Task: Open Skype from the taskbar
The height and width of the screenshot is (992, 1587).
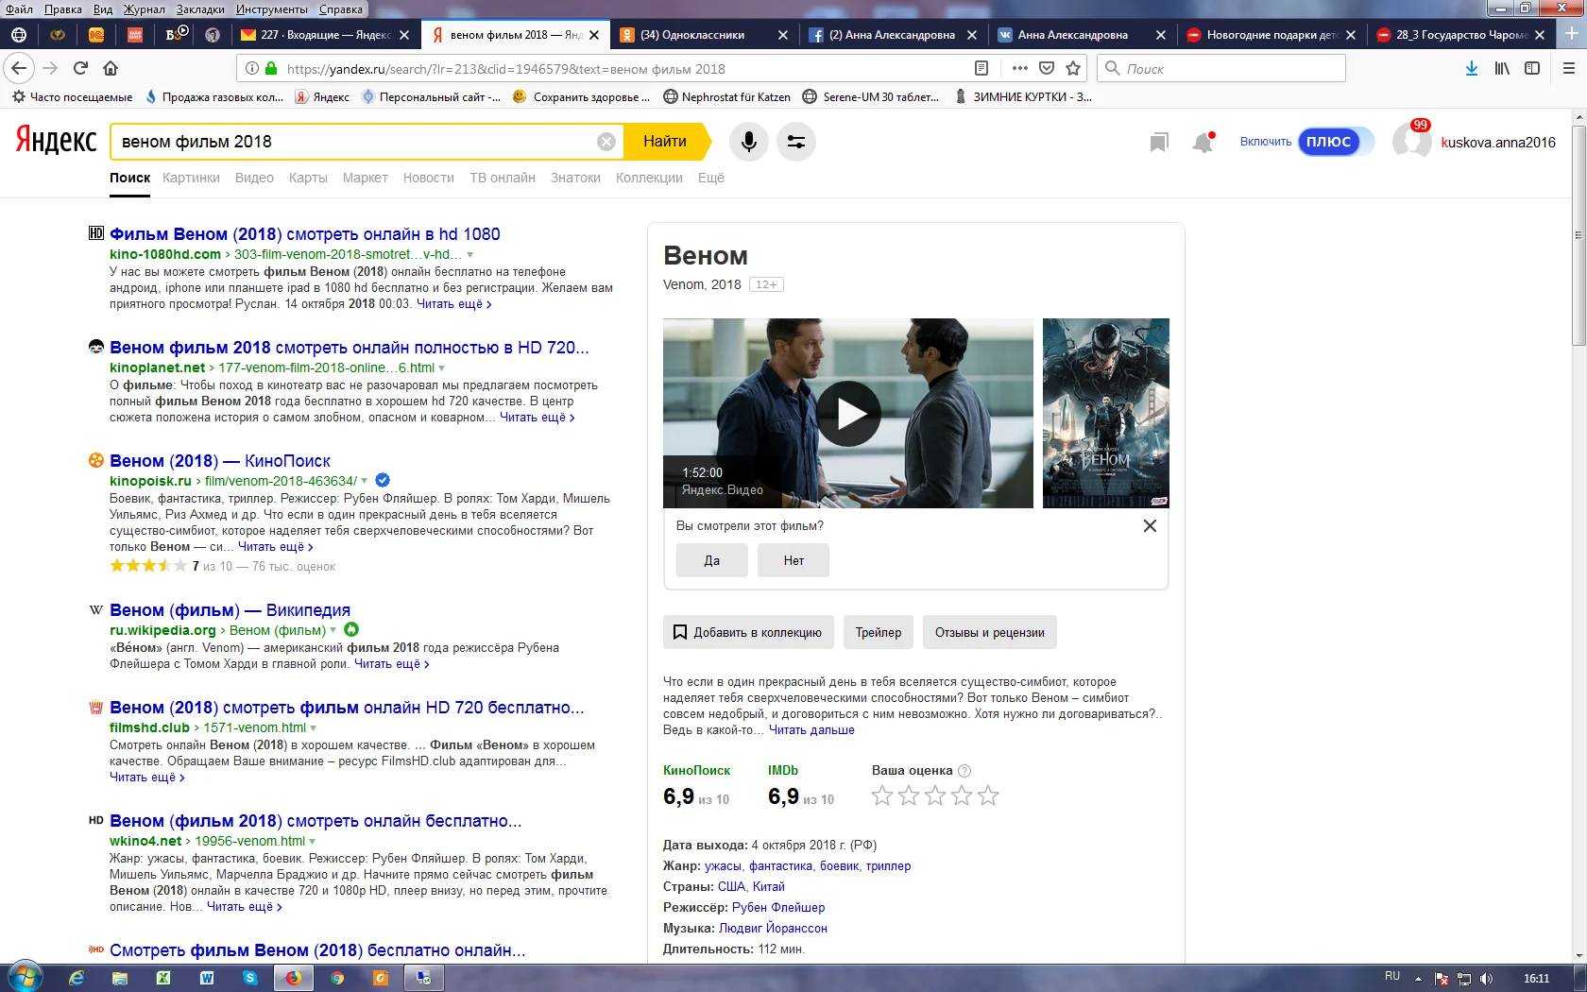Action: [x=250, y=978]
